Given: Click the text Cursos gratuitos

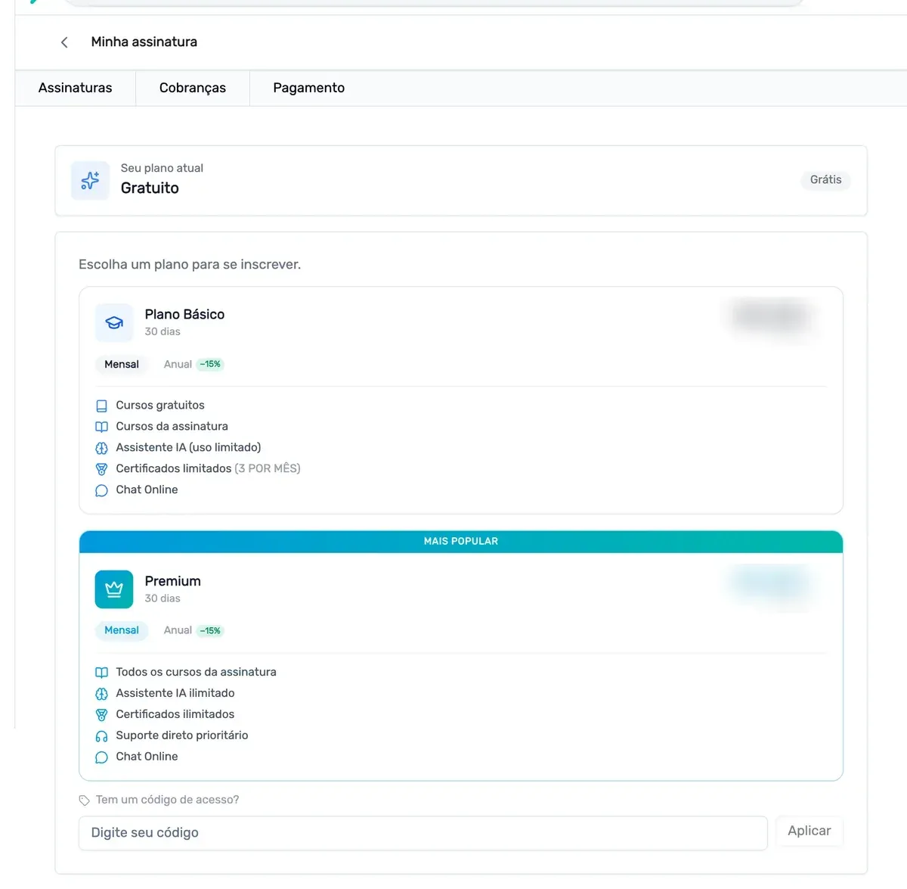Looking at the screenshot, I should 160,406.
